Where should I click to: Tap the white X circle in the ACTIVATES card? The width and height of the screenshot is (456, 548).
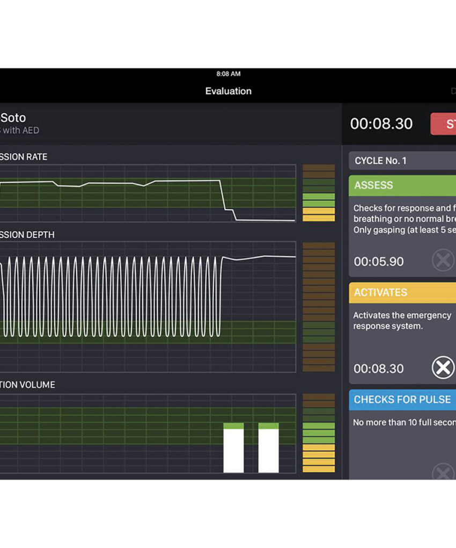coord(443,368)
